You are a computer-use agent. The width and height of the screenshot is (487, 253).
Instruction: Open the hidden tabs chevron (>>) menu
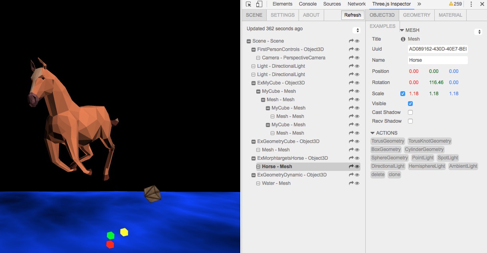pos(420,4)
